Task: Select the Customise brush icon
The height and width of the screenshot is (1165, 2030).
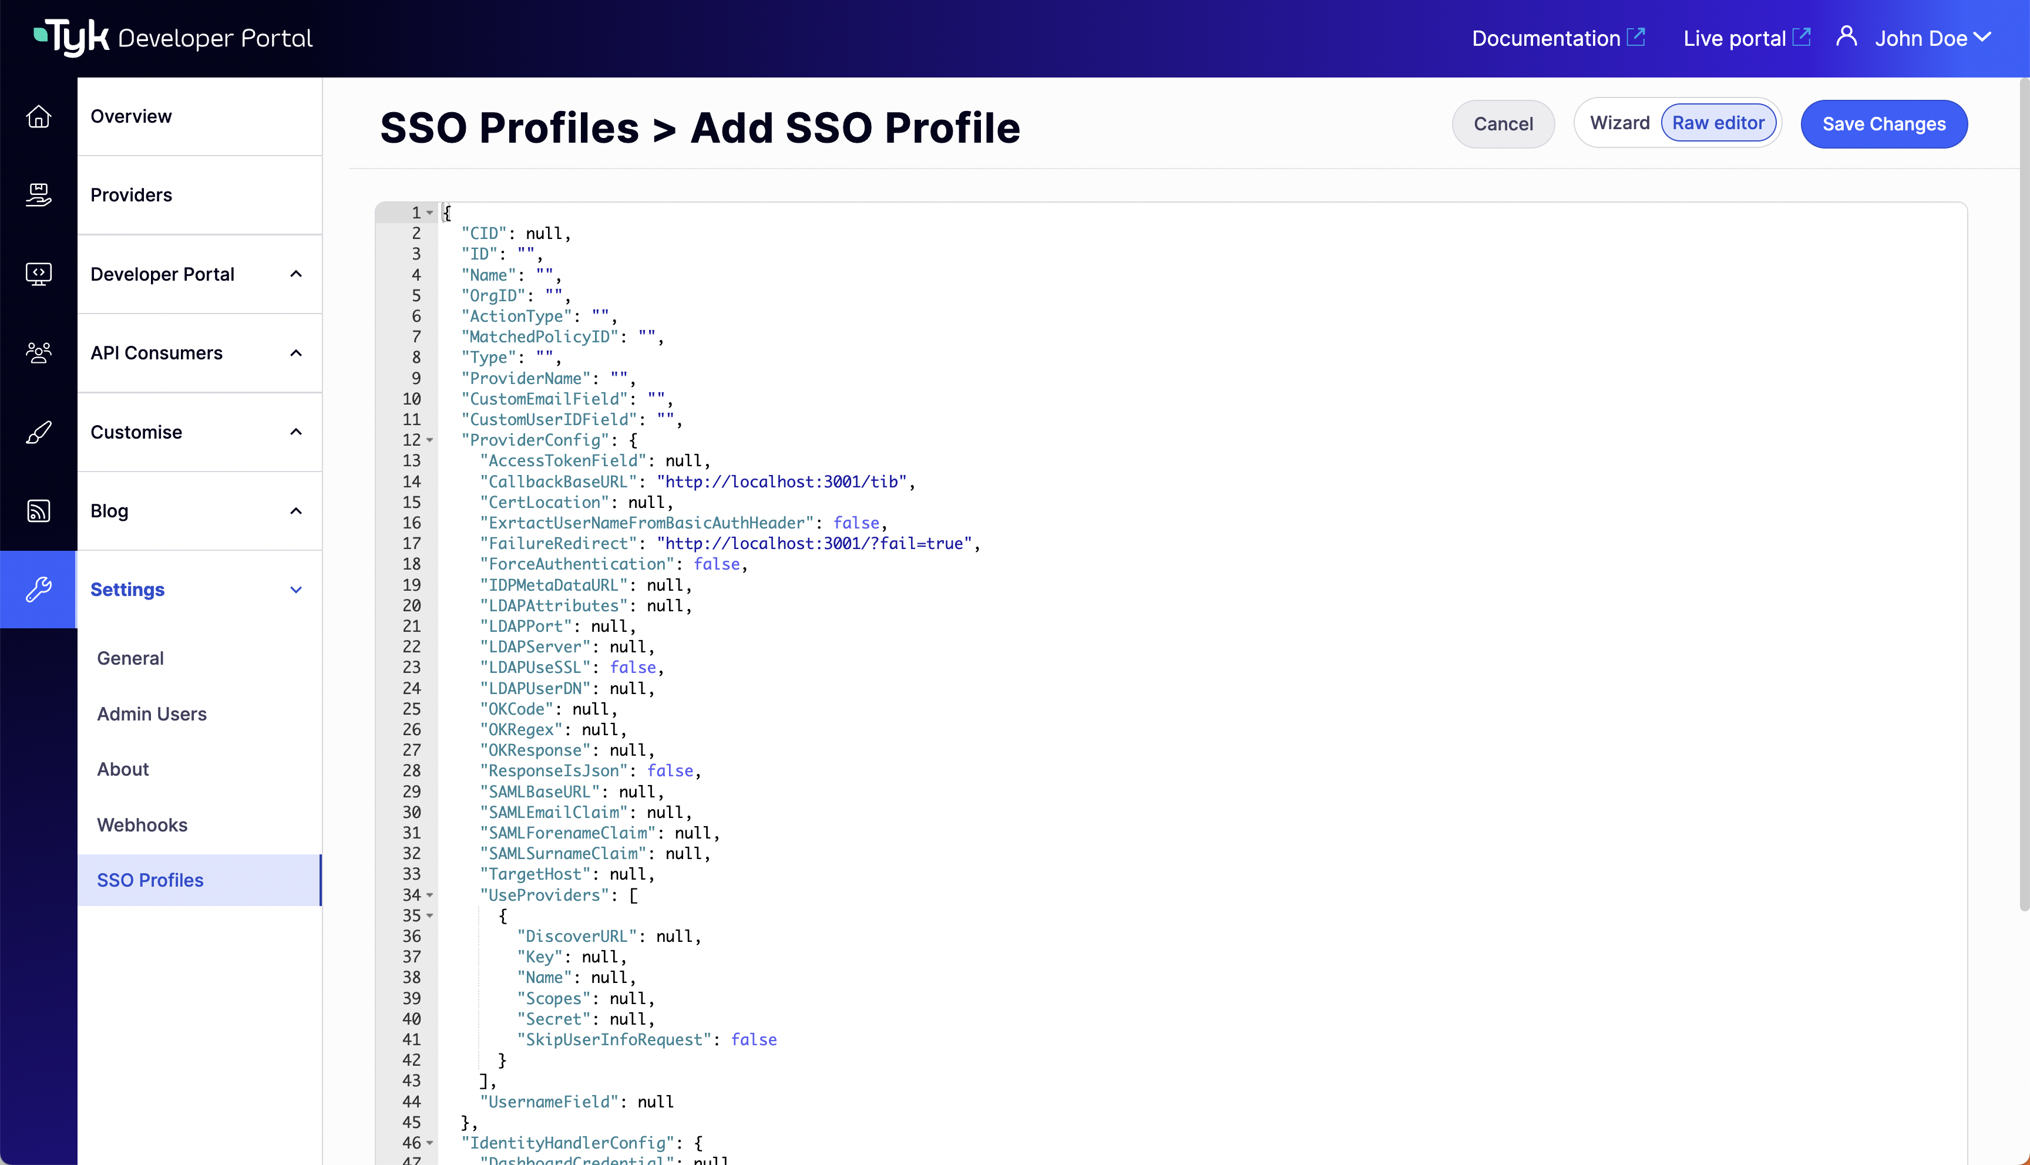Action: 38,432
